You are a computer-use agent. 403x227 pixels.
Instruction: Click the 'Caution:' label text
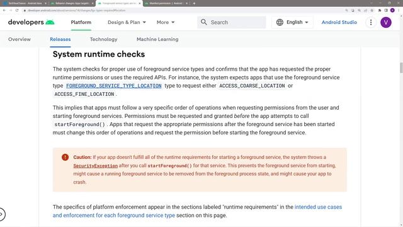point(82,157)
